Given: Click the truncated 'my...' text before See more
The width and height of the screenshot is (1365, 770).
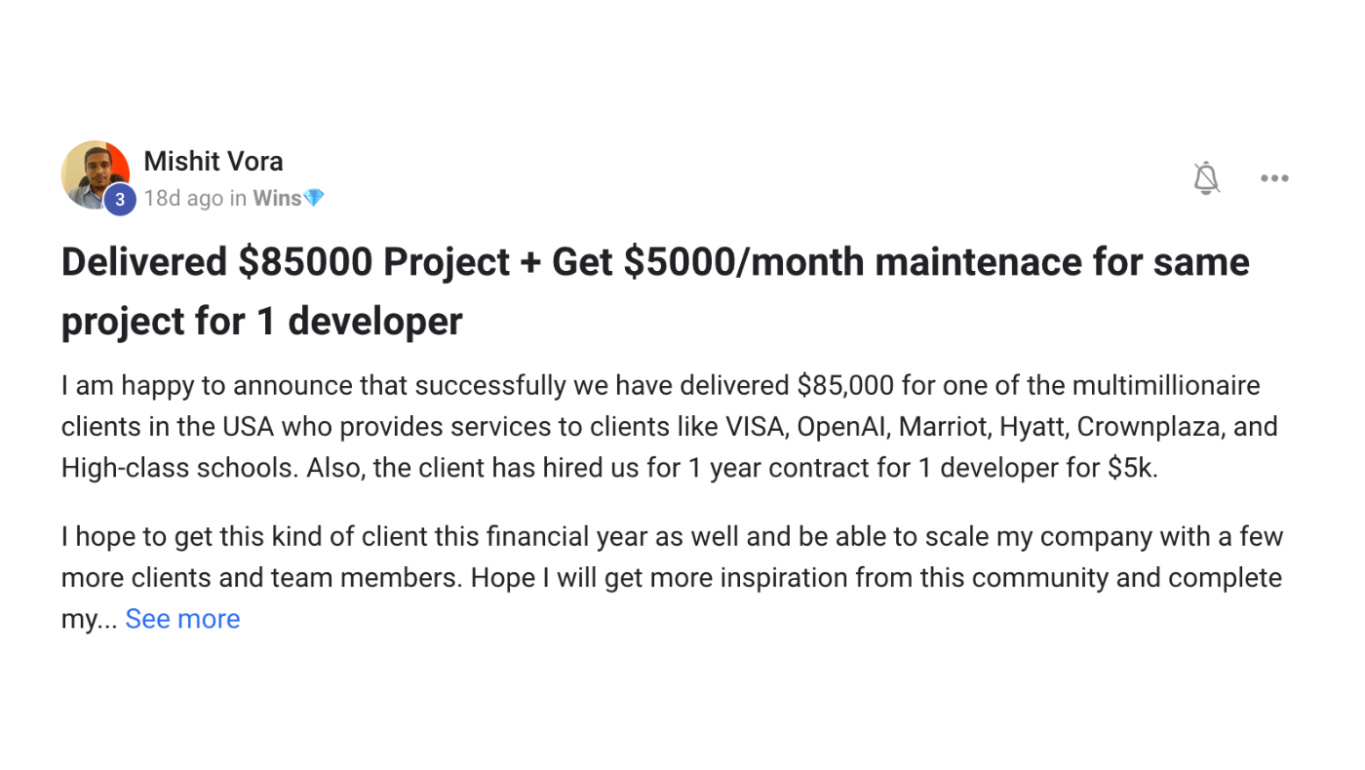Looking at the screenshot, I should pyautogui.click(x=90, y=620).
